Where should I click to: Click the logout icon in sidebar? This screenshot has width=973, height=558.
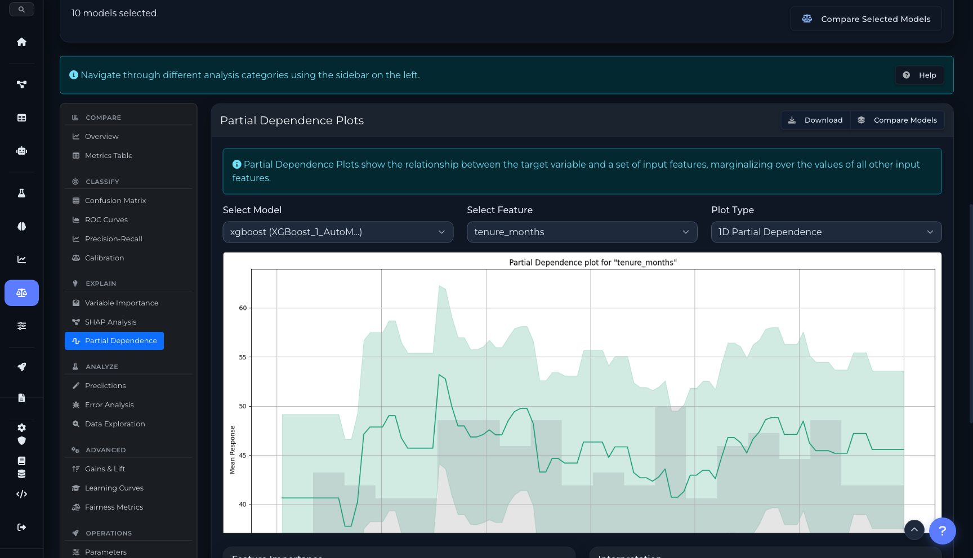tap(21, 527)
